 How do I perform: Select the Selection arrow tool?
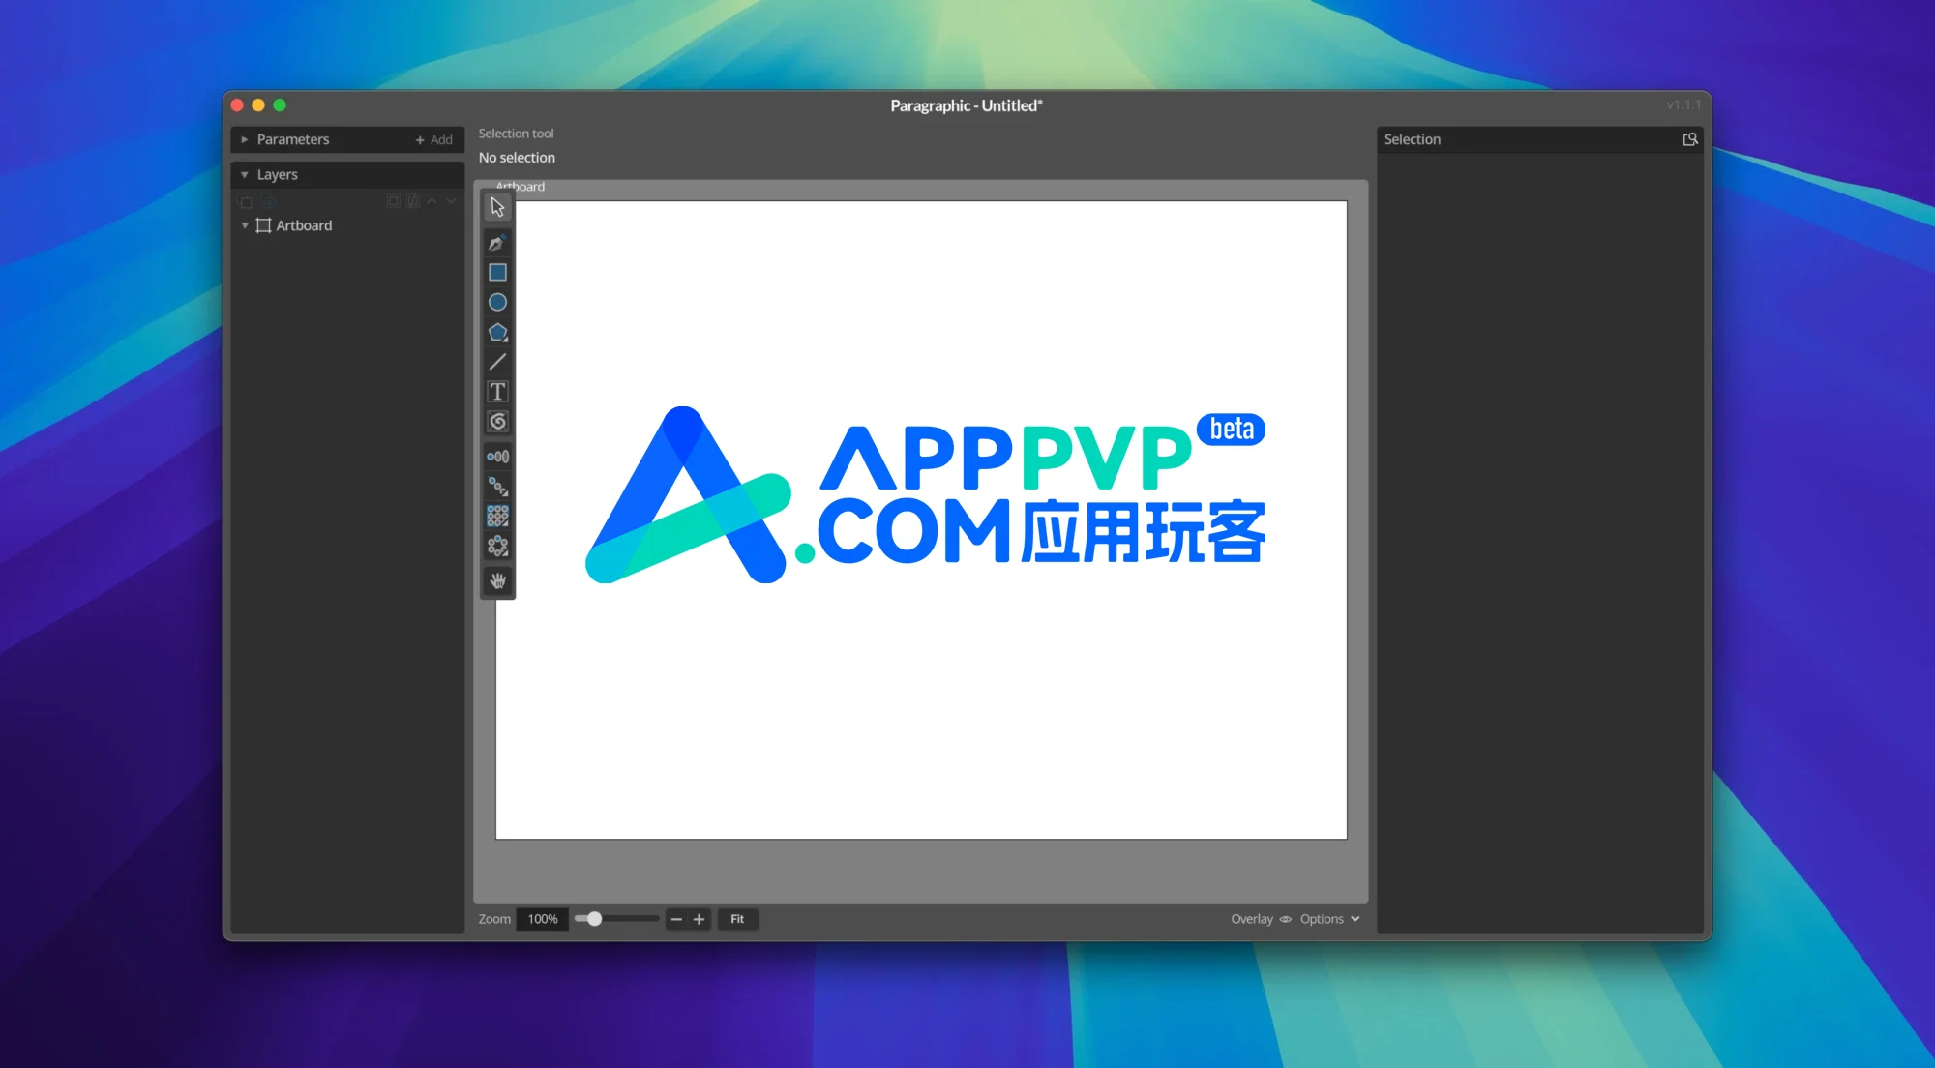pyautogui.click(x=497, y=207)
